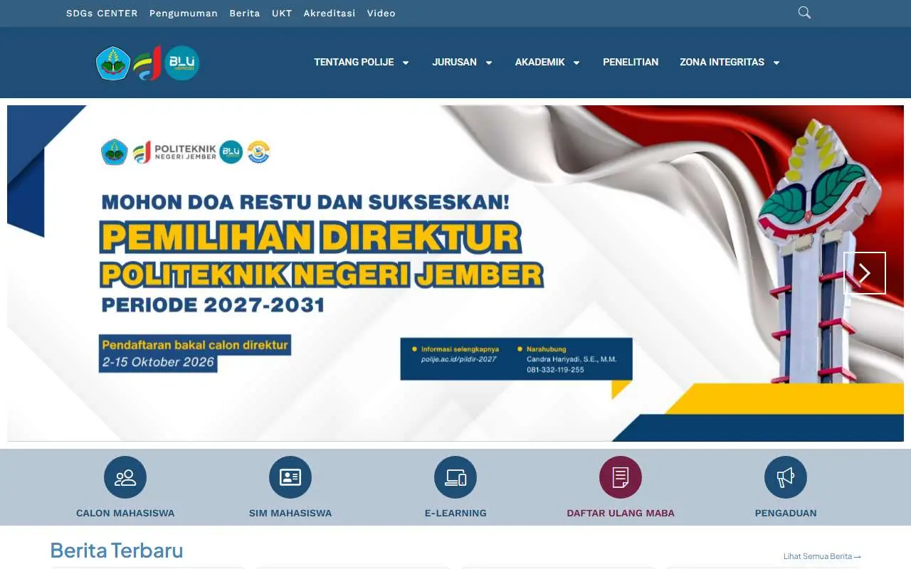Advance banner with next arrow

(x=865, y=273)
